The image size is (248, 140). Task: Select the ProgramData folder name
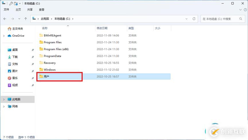tap(52, 56)
